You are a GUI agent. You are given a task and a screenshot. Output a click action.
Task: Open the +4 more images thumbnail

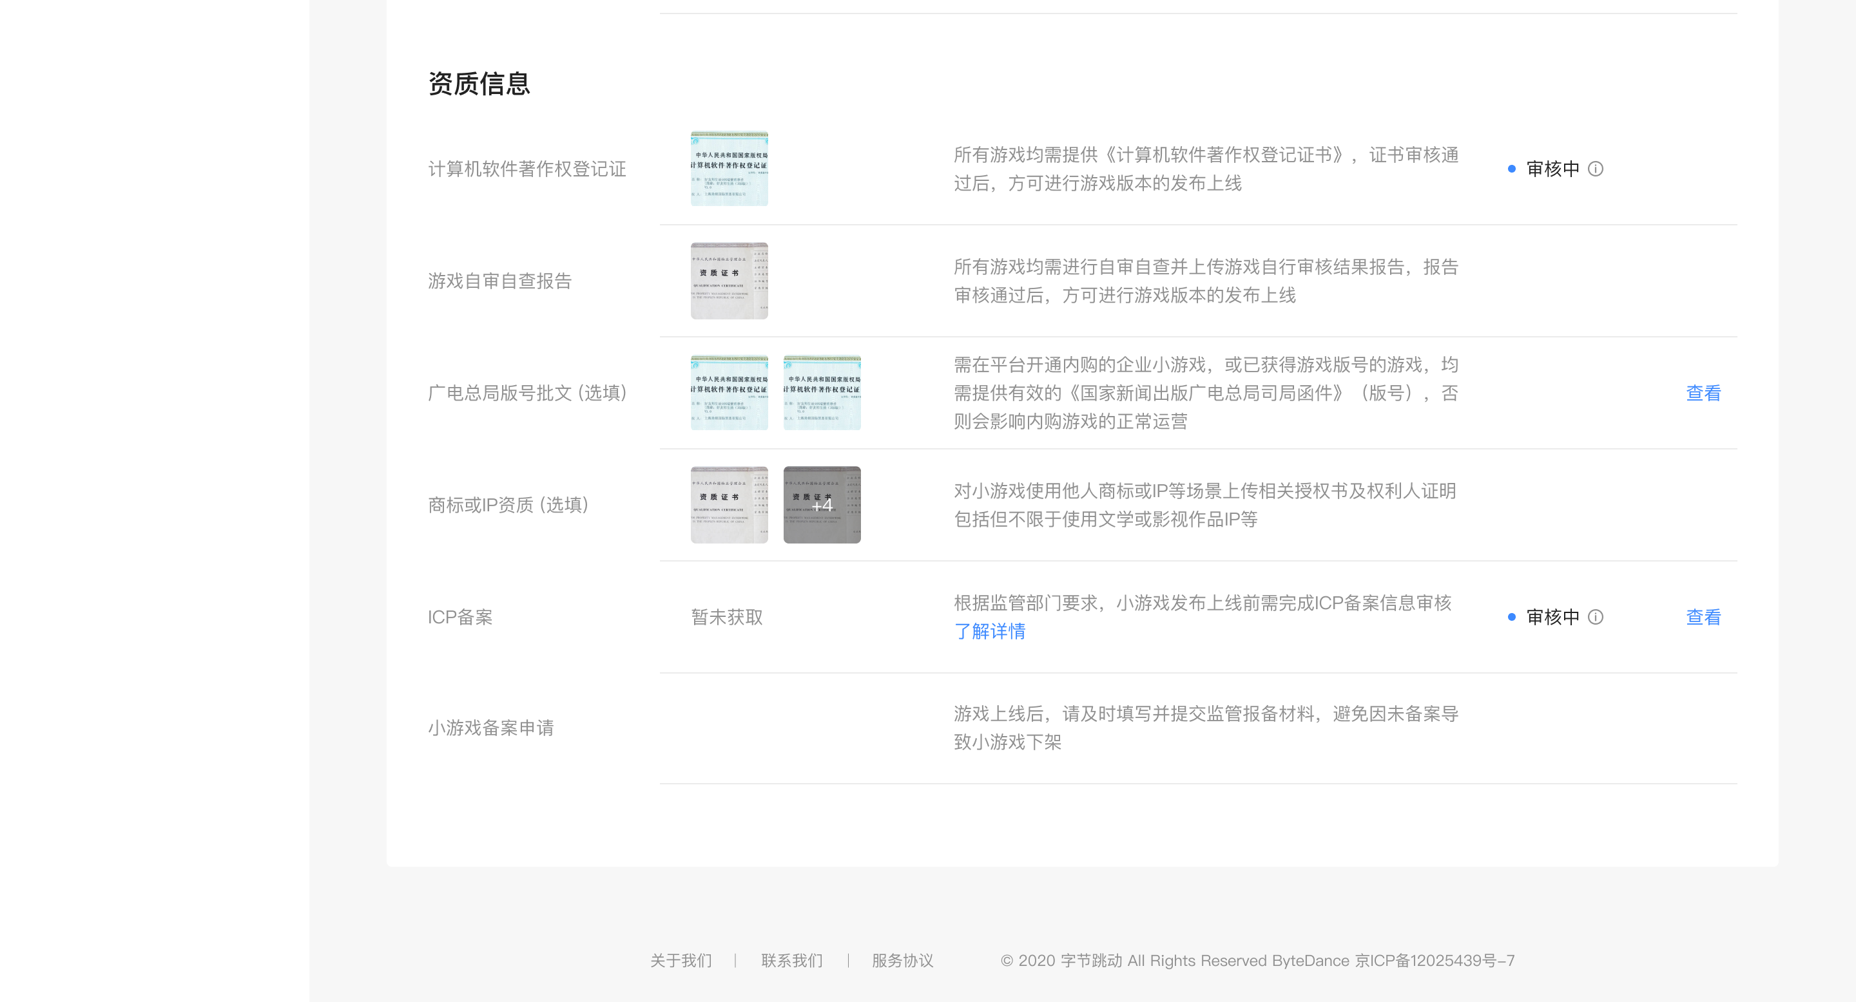pyautogui.click(x=822, y=505)
